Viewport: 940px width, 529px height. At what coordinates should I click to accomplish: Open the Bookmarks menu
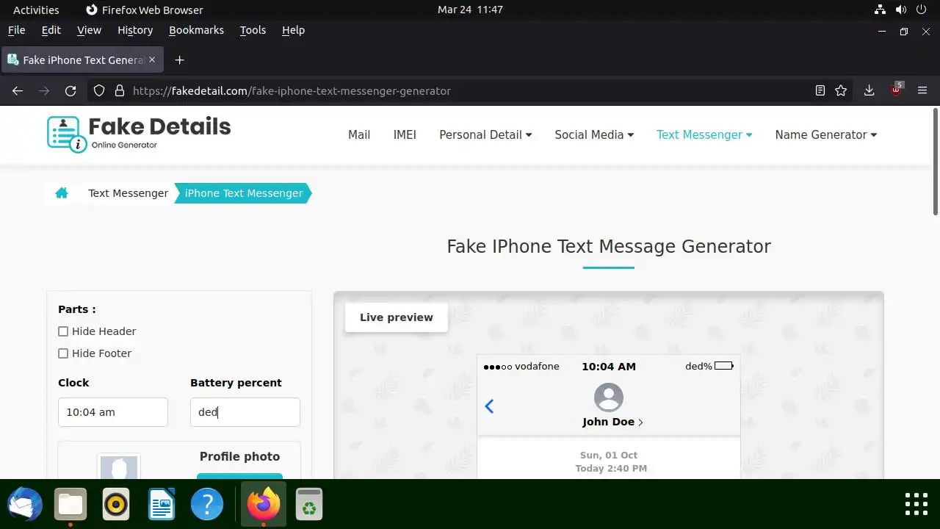(x=196, y=30)
